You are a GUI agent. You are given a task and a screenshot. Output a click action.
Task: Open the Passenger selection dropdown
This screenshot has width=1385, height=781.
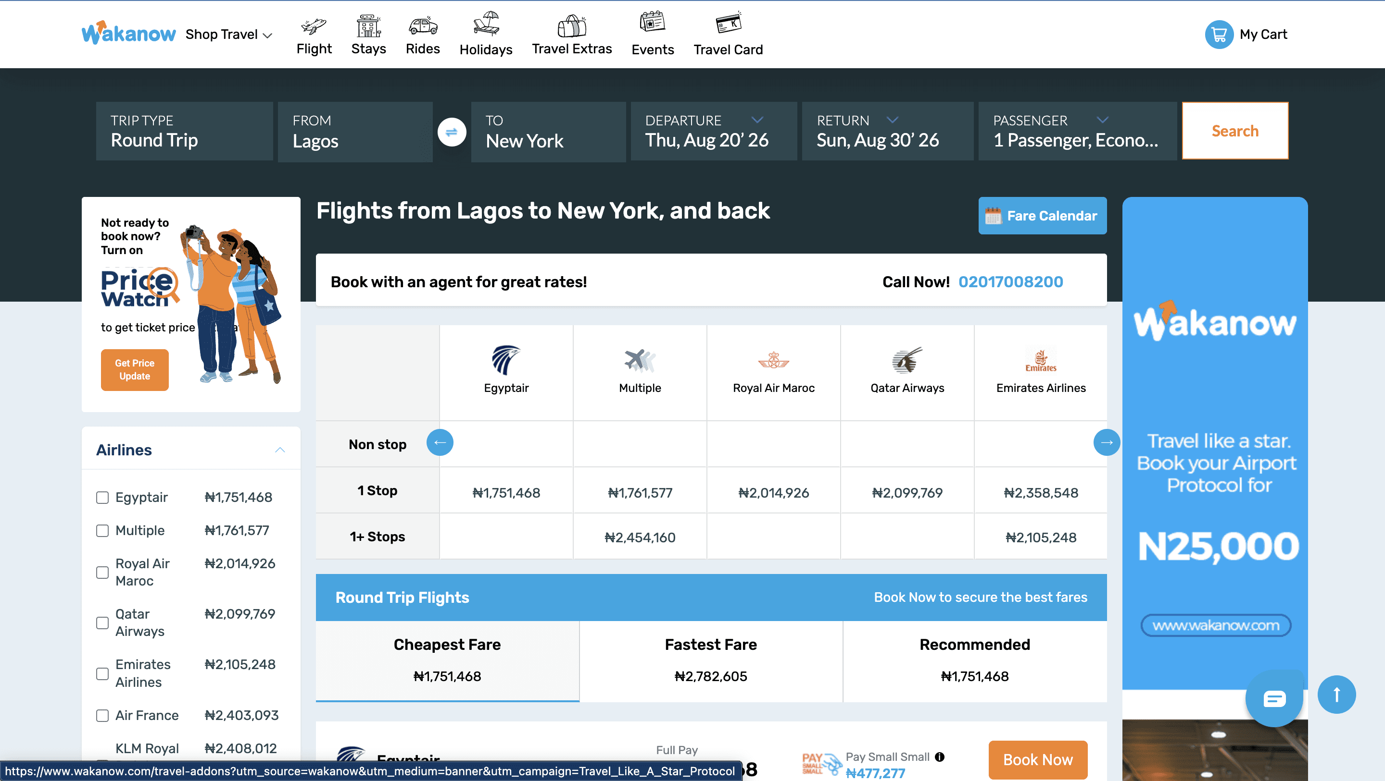tap(1077, 131)
